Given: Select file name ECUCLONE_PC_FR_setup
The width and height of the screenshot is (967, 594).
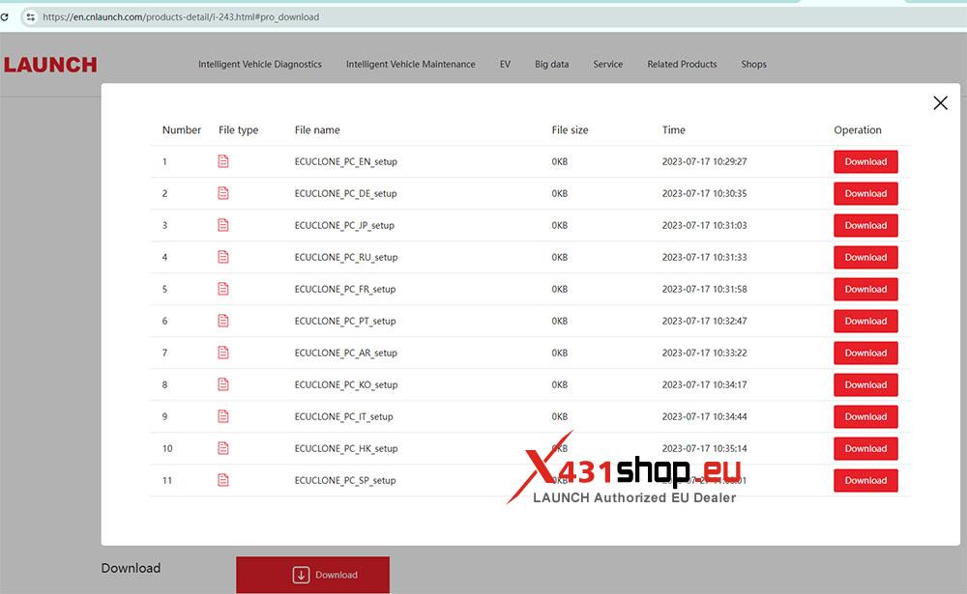Looking at the screenshot, I should click(x=345, y=289).
